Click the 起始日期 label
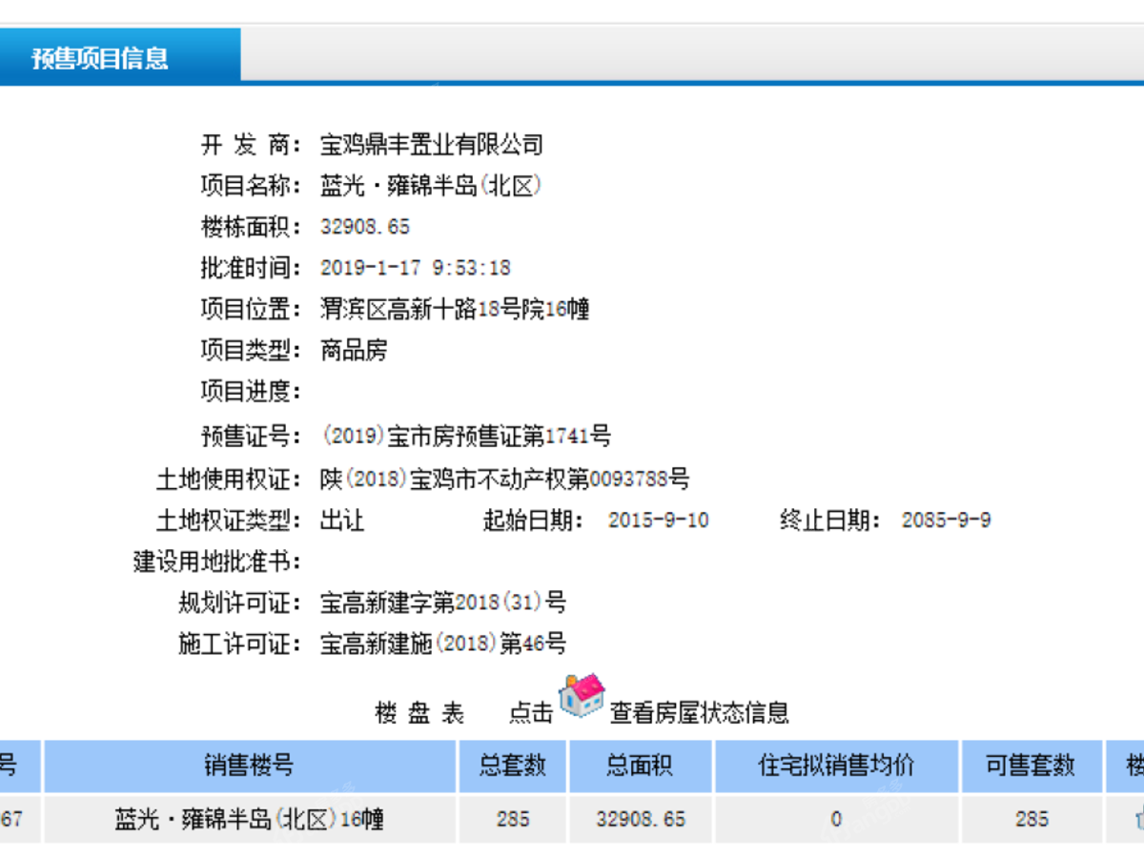Viewport: 1144px width, 858px height. 534,521
